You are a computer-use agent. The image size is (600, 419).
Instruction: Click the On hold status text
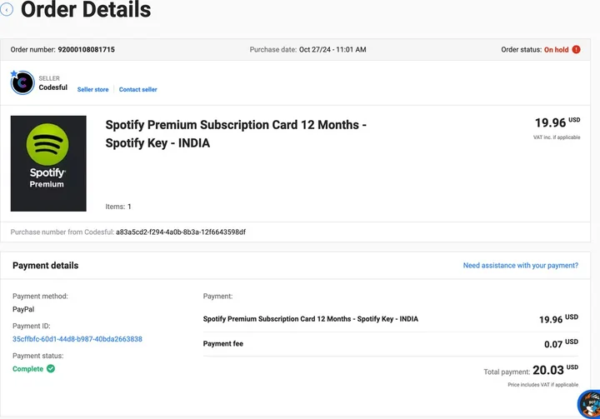556,50
